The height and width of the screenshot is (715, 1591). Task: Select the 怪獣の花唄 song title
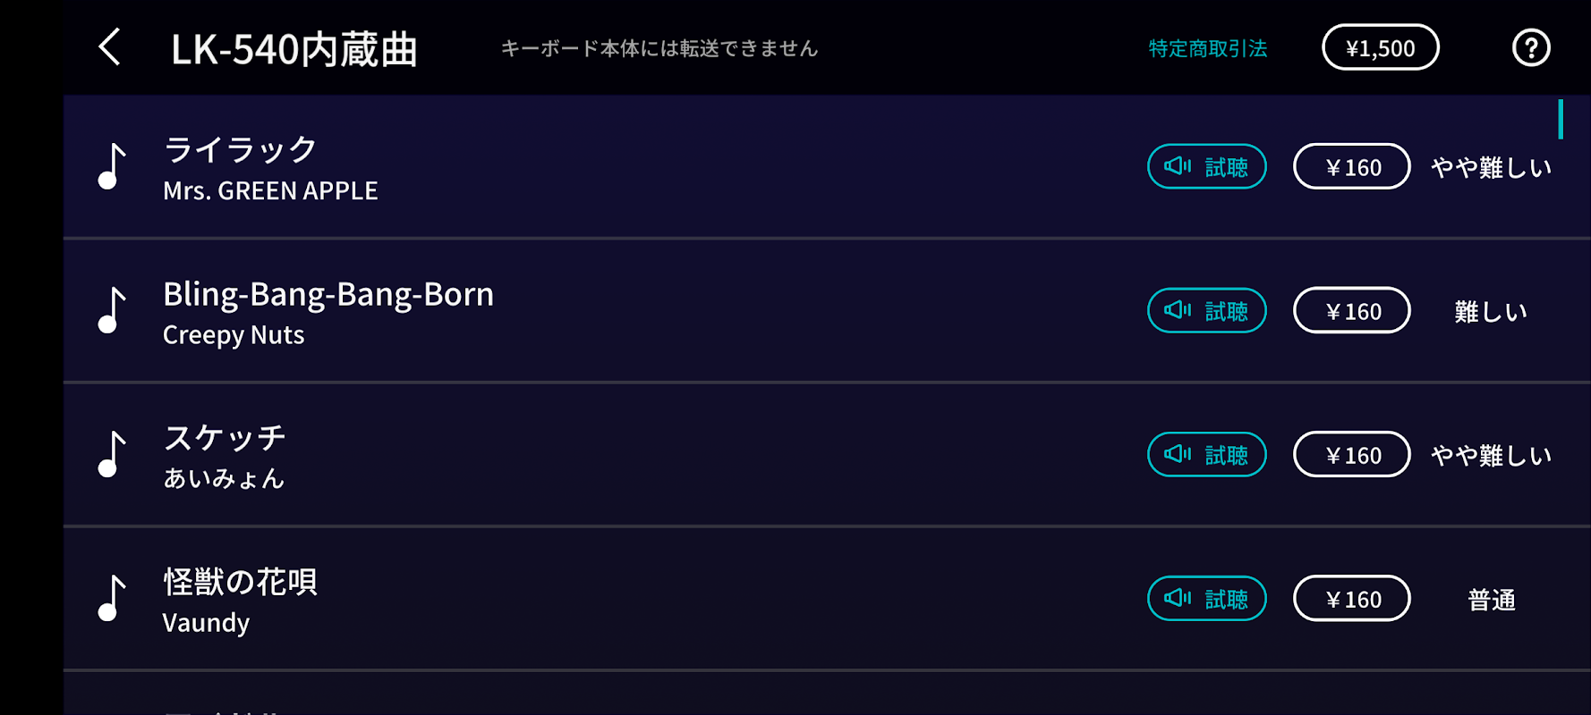[x=240, y=582]
